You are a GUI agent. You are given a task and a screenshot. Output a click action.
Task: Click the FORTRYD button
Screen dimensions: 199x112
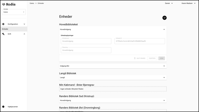tap(152, 58)
